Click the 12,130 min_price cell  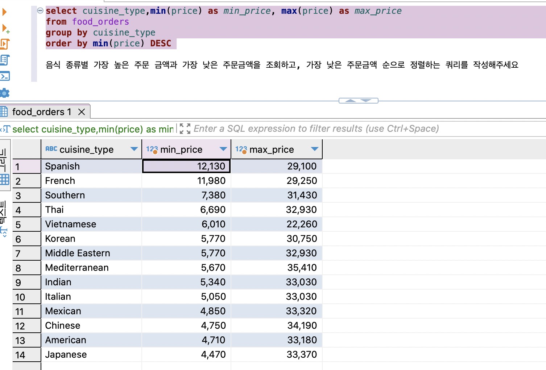(x=186, y=166)
